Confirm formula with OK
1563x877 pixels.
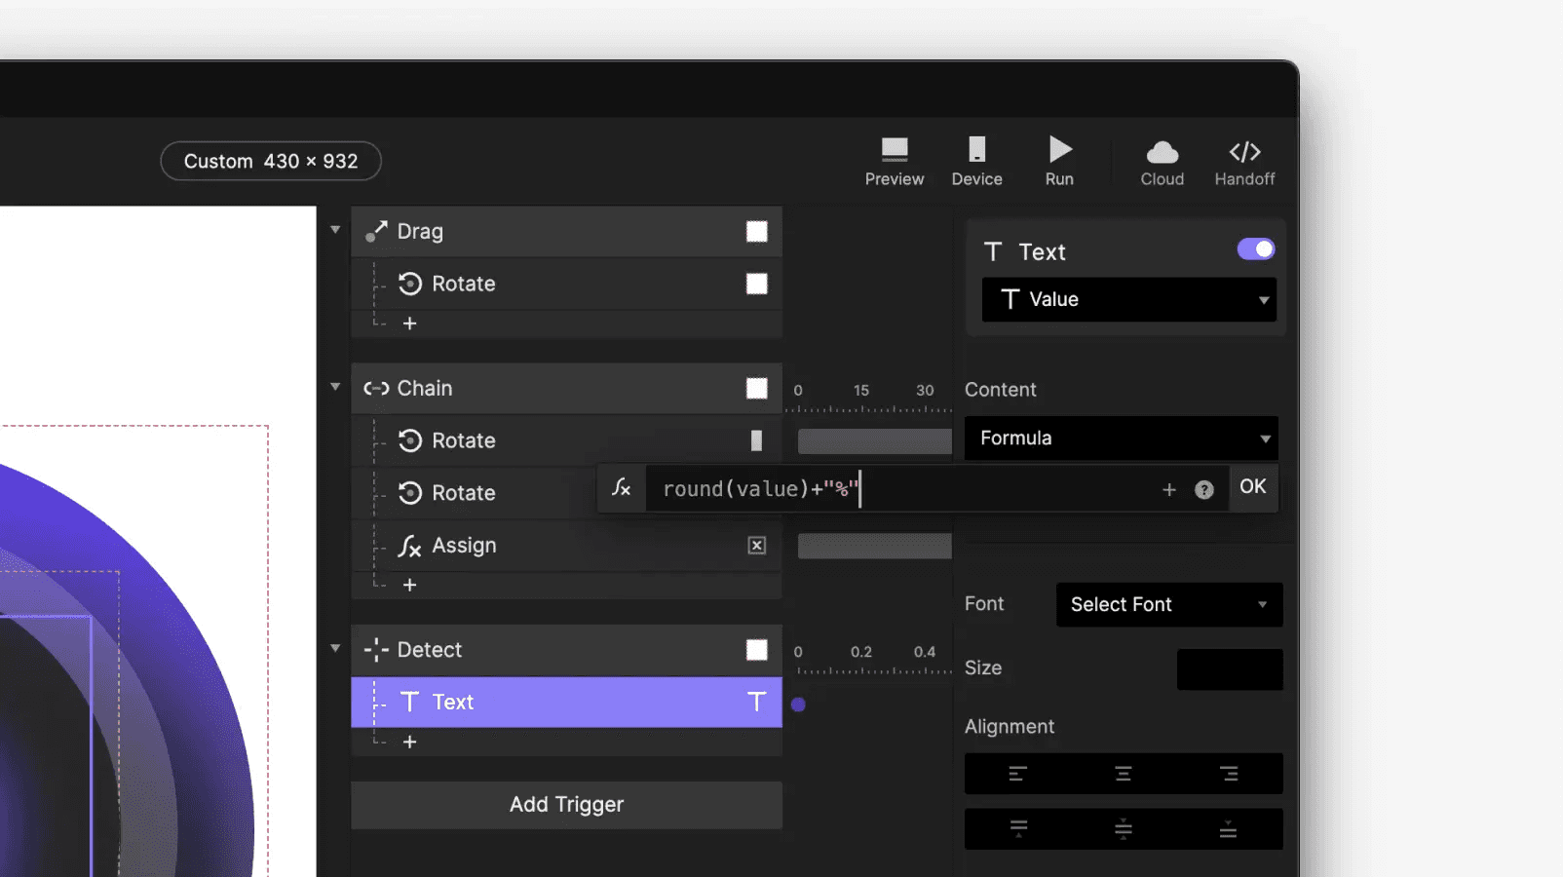pos(1252,486)
